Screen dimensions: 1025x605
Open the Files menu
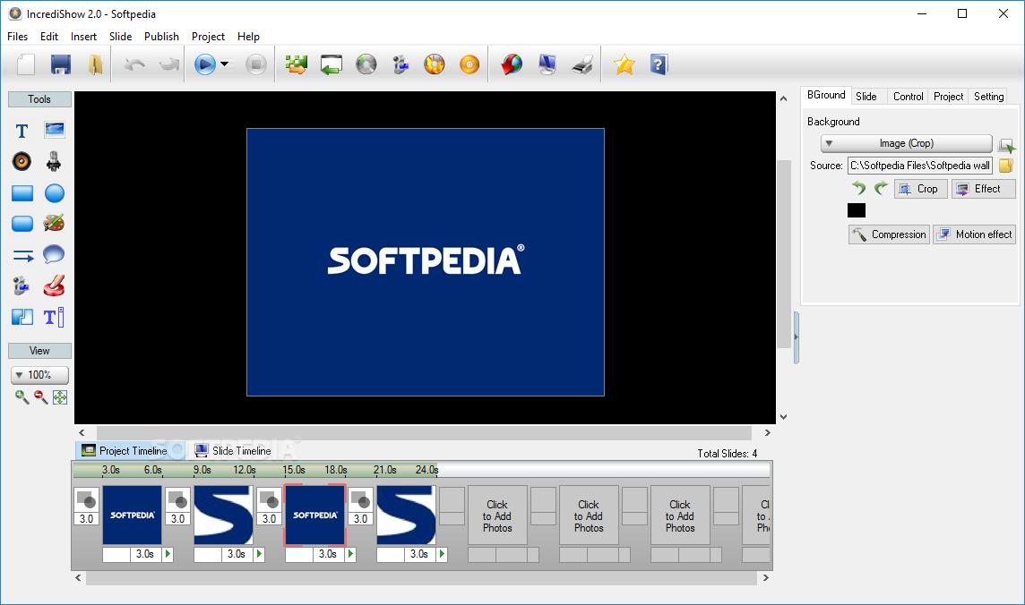[18, 37]
